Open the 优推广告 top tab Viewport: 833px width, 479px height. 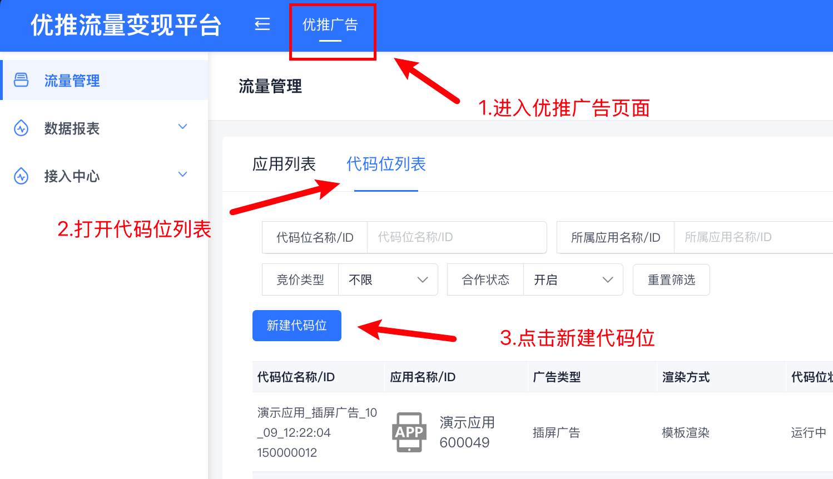tap(330, 25)
